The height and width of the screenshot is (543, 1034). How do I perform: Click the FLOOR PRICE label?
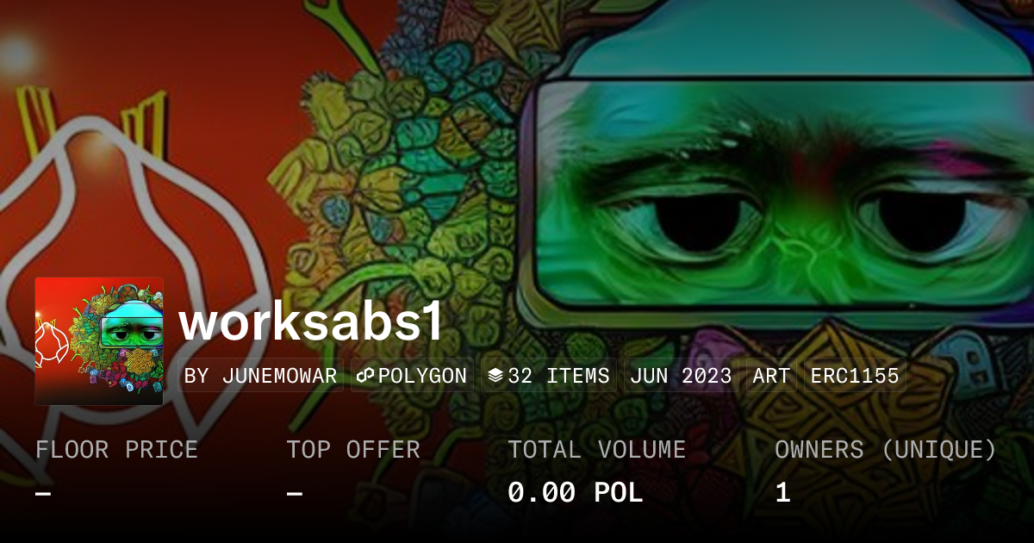click(116, 450)
